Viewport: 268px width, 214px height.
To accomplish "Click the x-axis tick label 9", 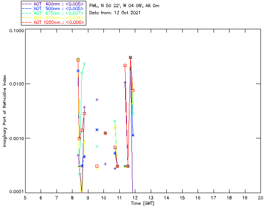I will (x=88, y=198).
